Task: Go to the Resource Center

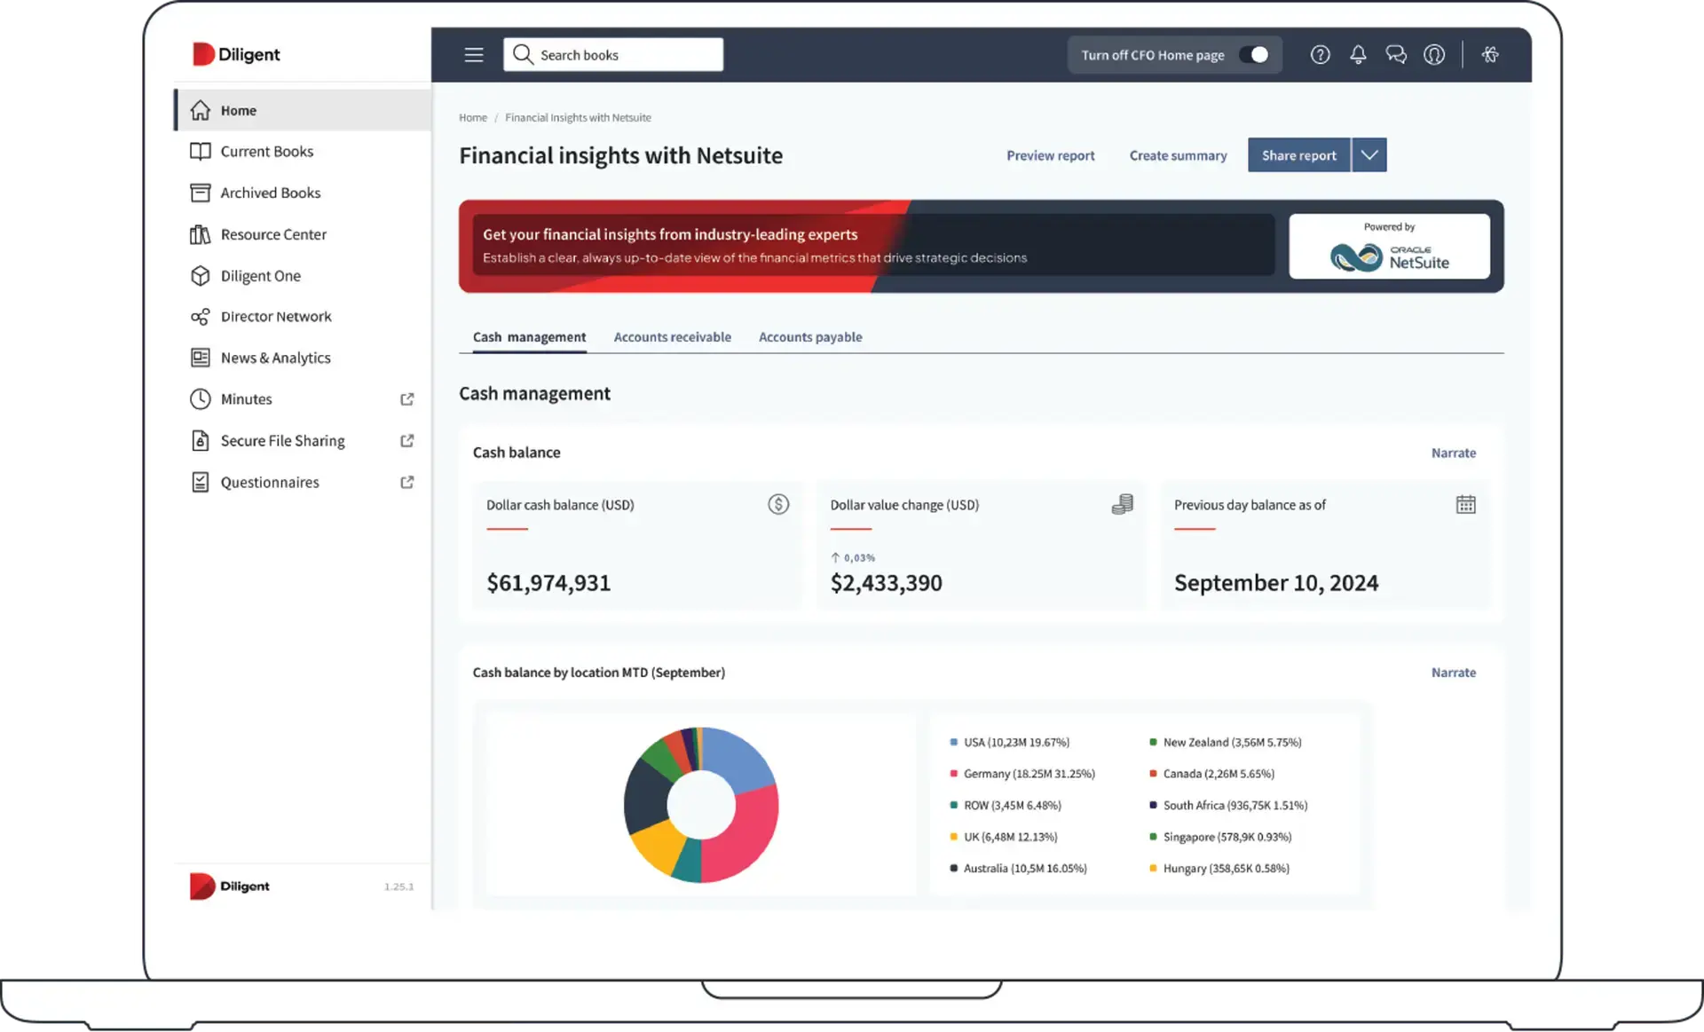Action: [272, 234]
